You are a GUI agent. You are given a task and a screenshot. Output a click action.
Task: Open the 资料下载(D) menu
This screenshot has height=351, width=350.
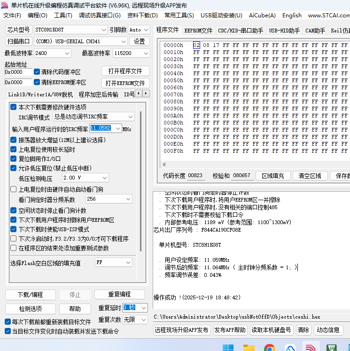point(142,15)
